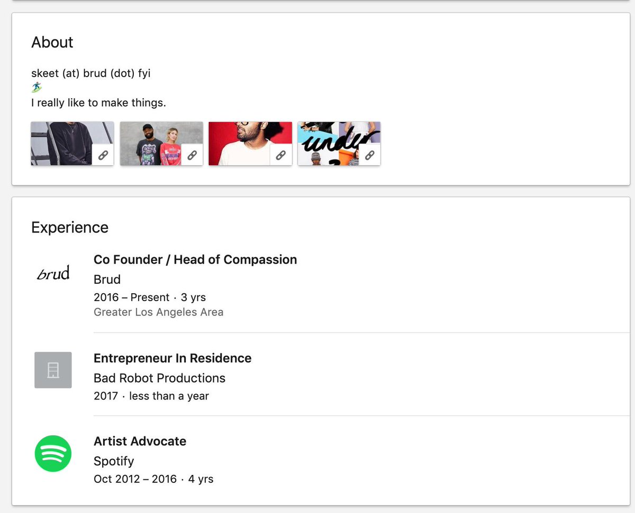Select the 'Artist Advocate' position title
The width and height of the screenshot is (635, 513).
[140, 441]
